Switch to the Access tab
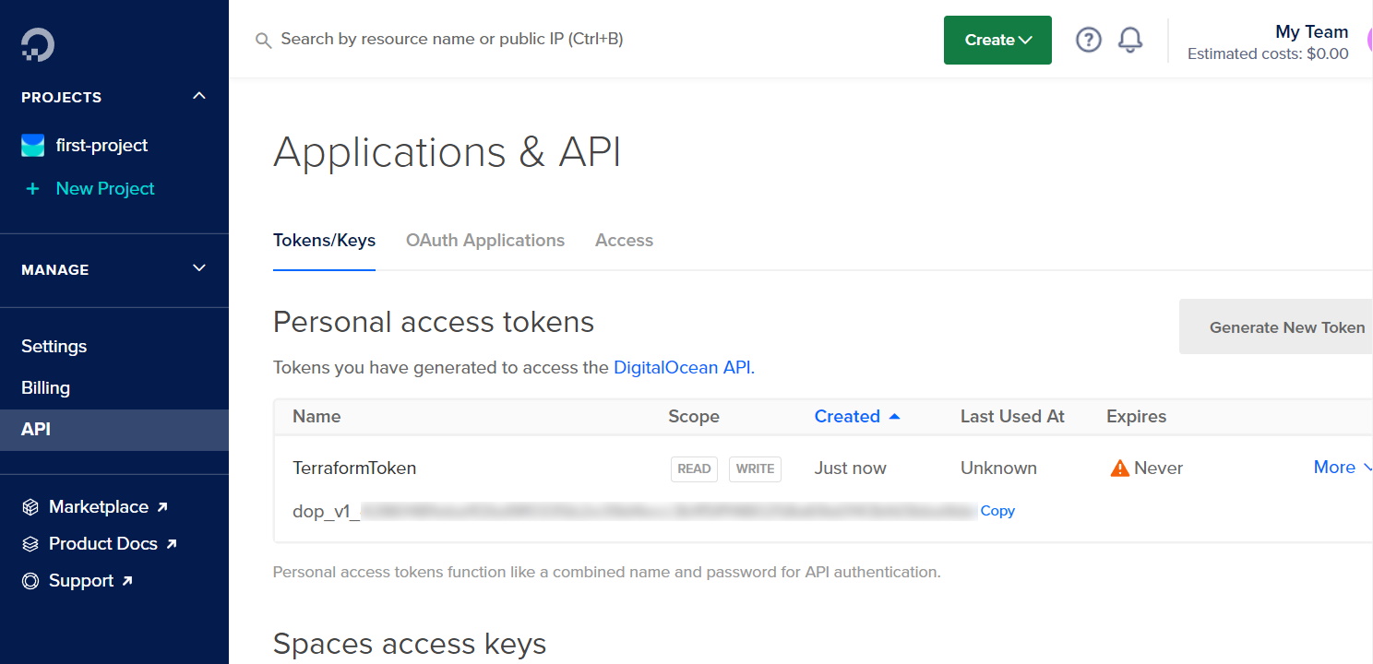The image size is (1373, 664). click(624, 241)
